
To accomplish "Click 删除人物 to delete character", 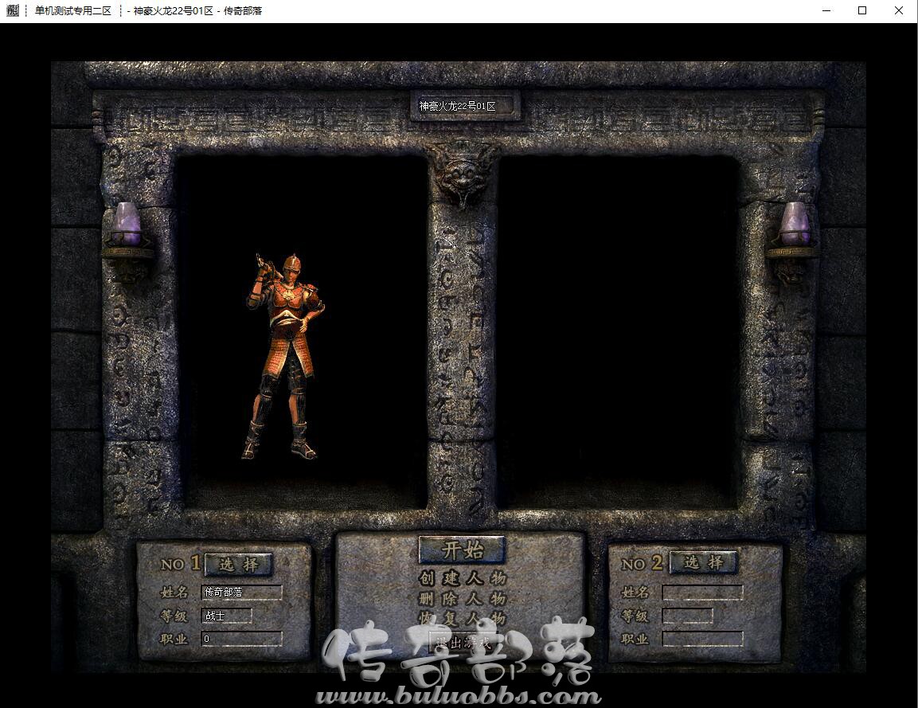I will (x=462, y=598).
